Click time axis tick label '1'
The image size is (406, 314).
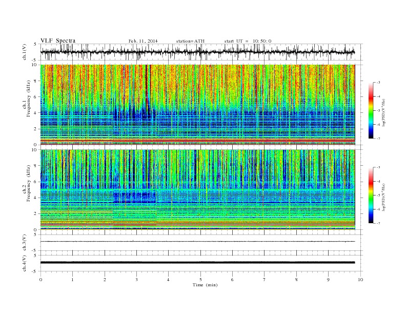(x=73, y=280)
